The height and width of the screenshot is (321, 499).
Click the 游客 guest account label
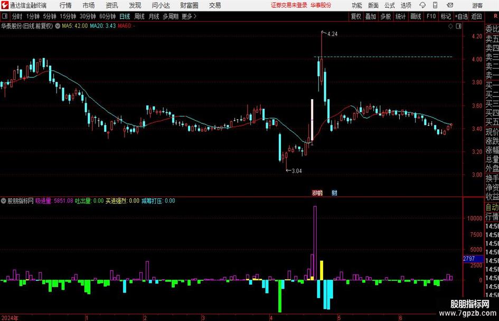(477, 5)
